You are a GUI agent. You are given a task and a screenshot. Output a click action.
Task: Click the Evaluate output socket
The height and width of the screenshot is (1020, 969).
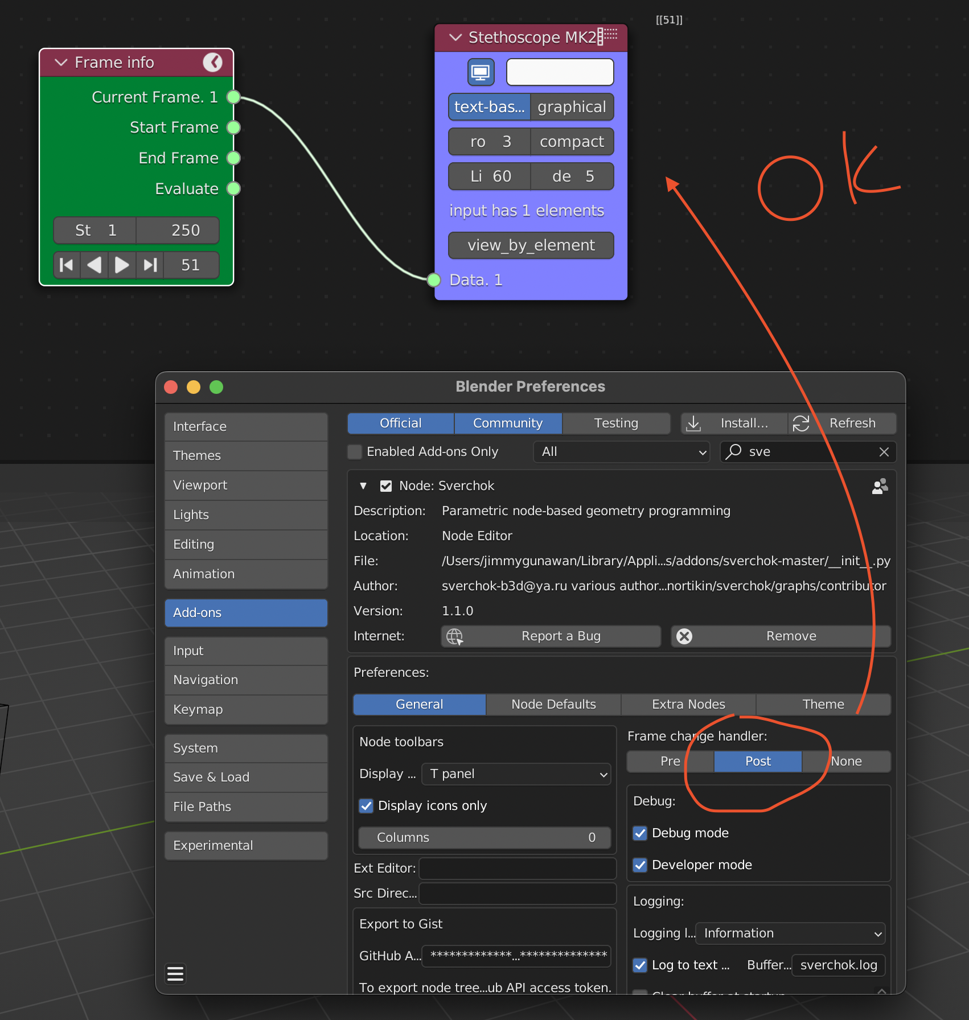point(233,188)
